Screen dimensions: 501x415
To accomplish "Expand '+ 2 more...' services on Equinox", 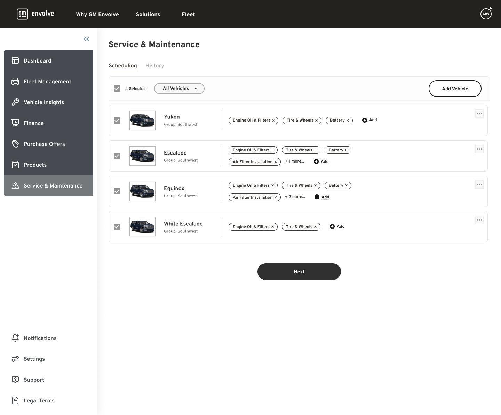I will (x=295, y=197).
